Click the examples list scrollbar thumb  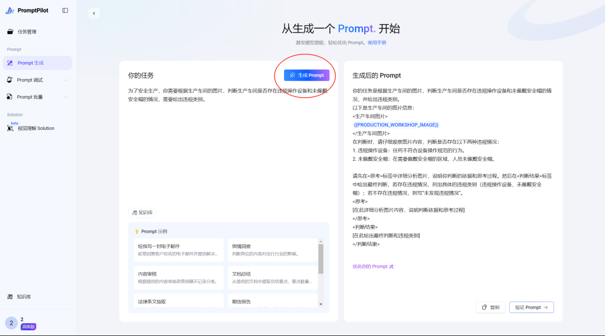[x=320, y=259]
